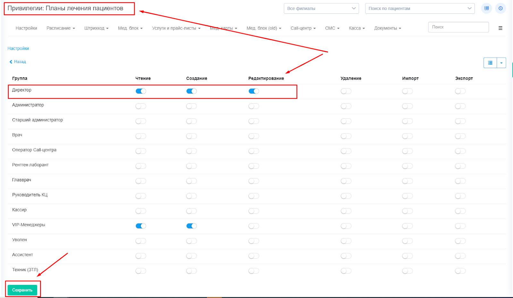Image resolution: width=513 pixels, height=298 pixels.
Task: Expand the Call-центр menu
Action: [x=303, y=28]
